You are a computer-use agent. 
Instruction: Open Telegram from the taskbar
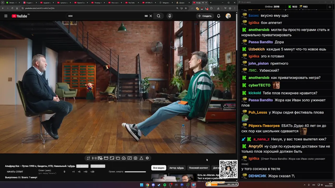194,185
